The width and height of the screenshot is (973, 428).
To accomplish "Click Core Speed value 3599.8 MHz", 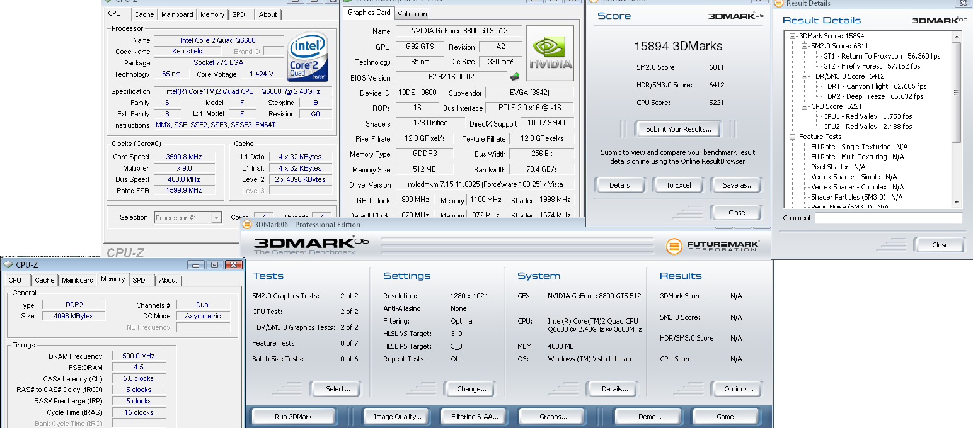I will [x=184, y=157].
